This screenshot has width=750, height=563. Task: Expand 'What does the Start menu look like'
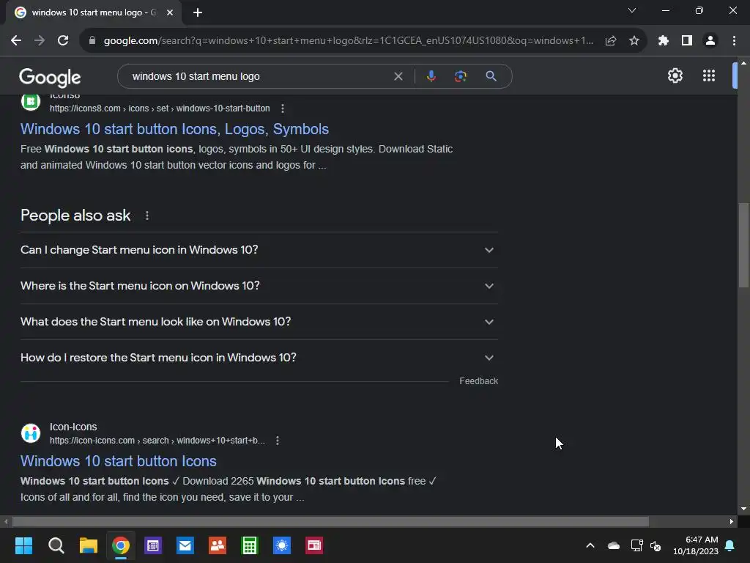259,322
